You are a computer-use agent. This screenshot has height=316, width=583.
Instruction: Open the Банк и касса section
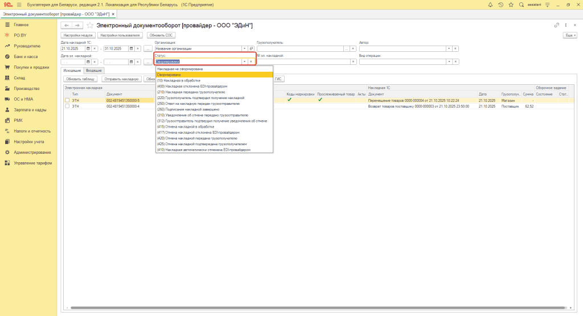pyautogui.click(x=26, y=56)
